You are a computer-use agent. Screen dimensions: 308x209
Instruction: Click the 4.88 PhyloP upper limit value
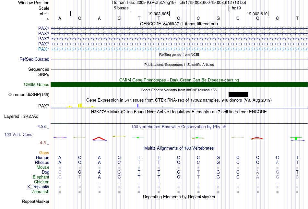(41, 127)
